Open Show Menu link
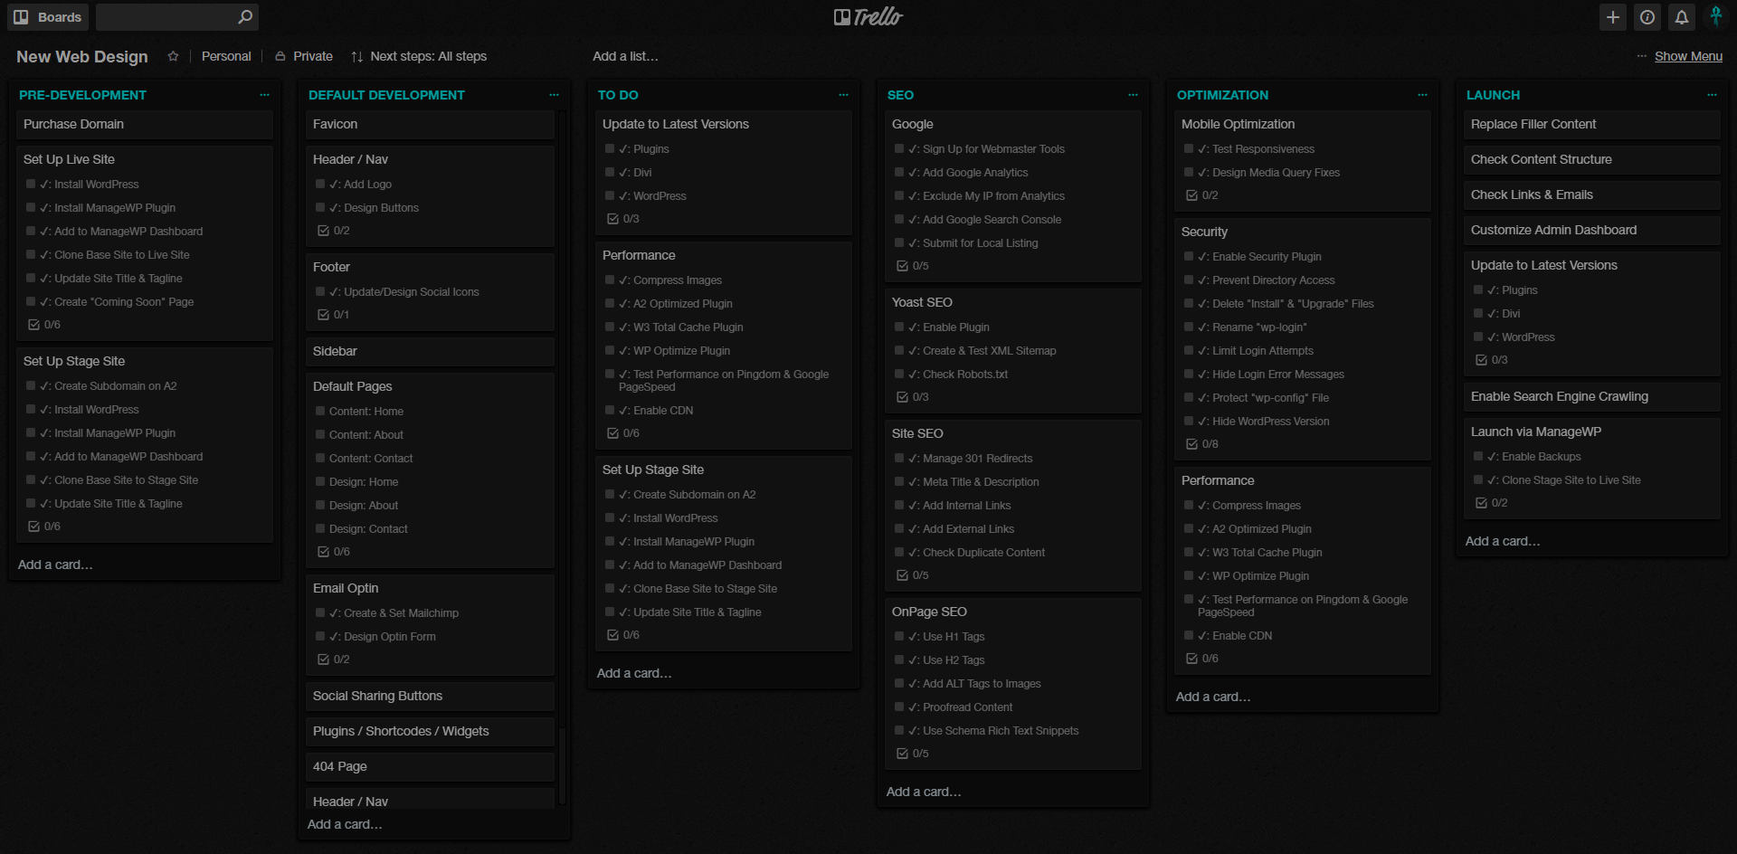1737x854 pixels. [x=1688, y=56]
